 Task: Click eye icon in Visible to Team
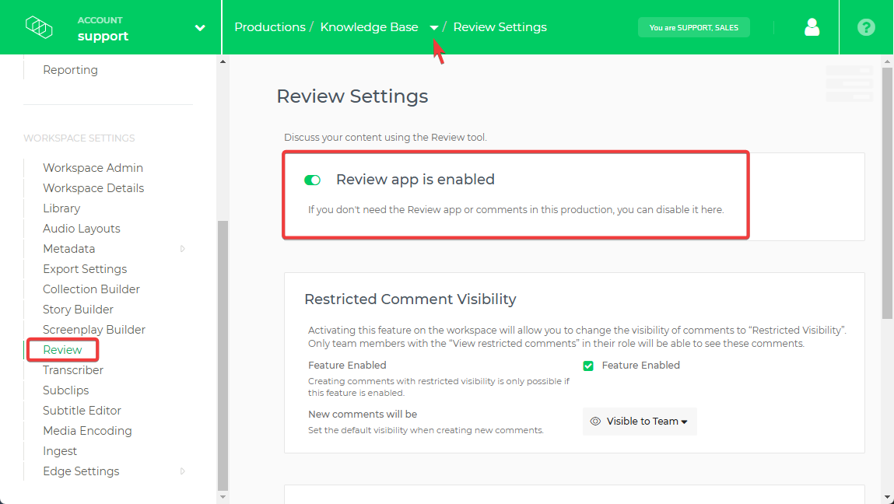click(595, 422)
